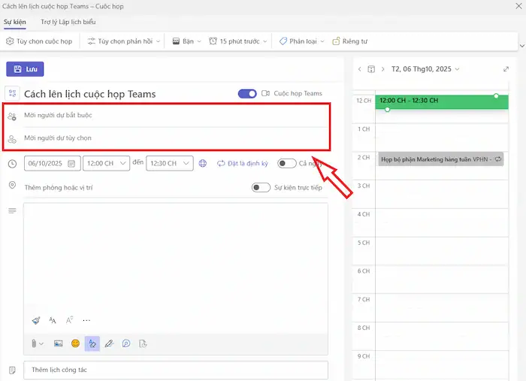
Task: Click Đặt là định kỳ recurrence link
Action: tap(242, 163)
